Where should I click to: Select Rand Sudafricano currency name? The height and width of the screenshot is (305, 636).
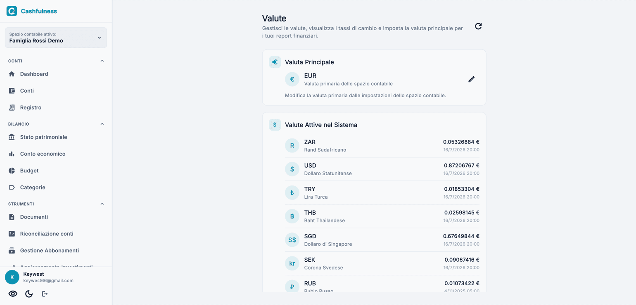pyautogui.click(x=325, y=150)
